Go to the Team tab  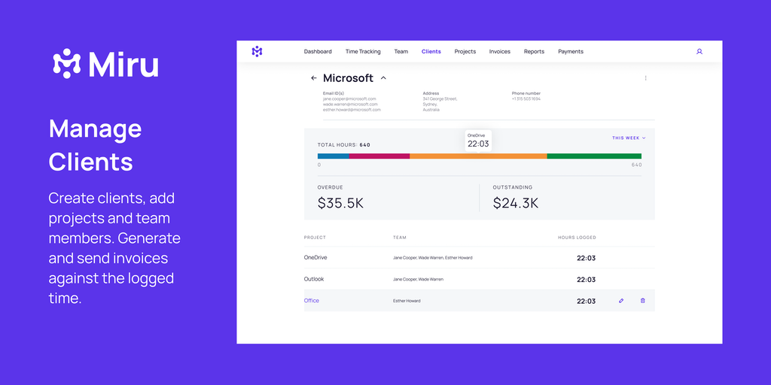point(401,52)
